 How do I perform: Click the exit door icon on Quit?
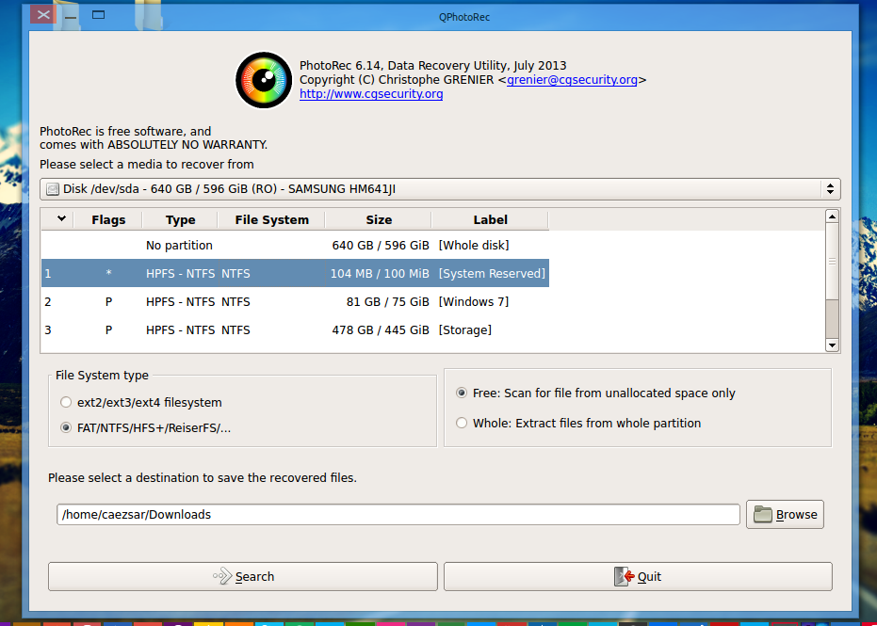[x=624, y=576]
